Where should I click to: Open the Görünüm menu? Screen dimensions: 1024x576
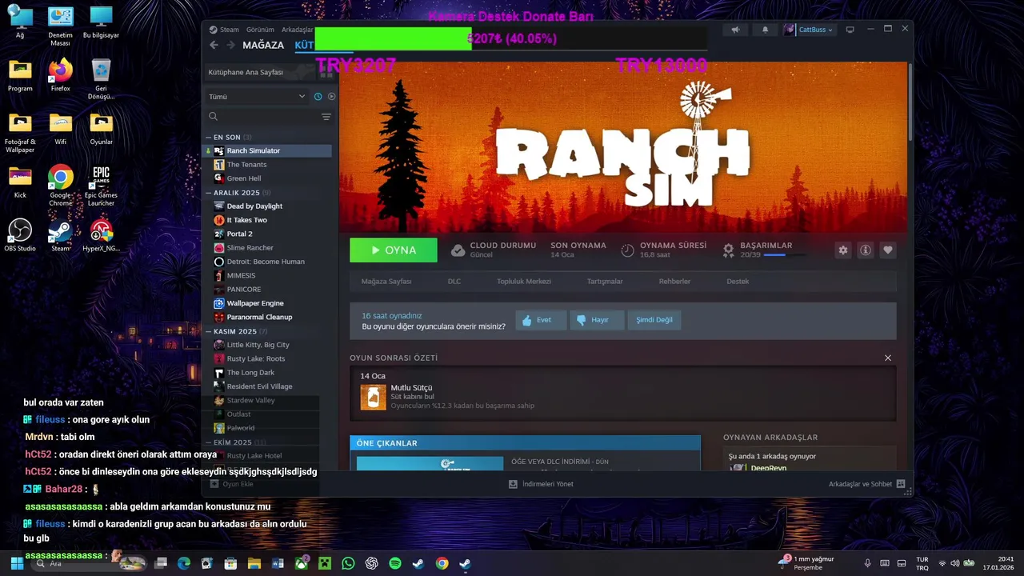pyautogui.click(x=260, y=30)
